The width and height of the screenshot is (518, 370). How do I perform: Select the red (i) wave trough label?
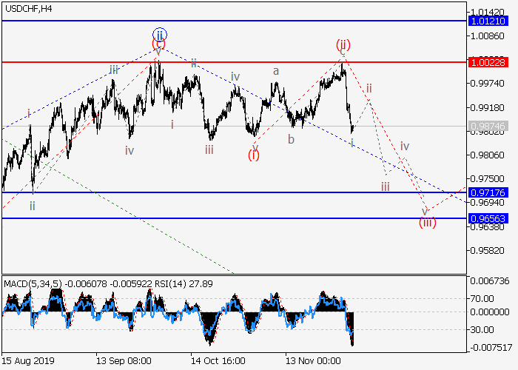(x=254, y=155)
